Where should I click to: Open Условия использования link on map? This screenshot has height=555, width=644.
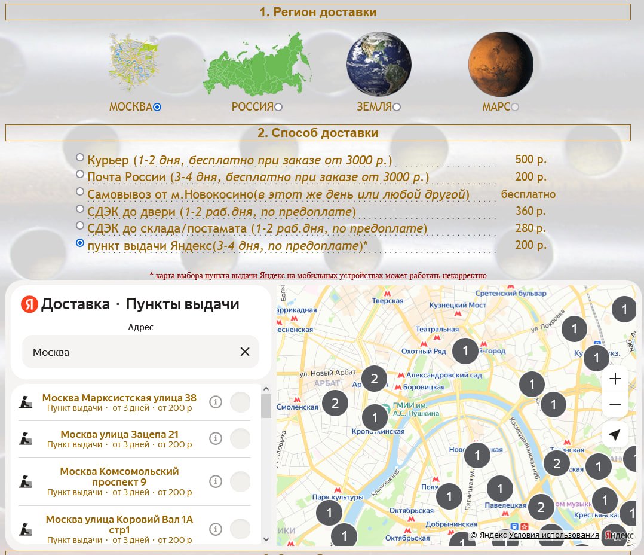coord(554,535)
